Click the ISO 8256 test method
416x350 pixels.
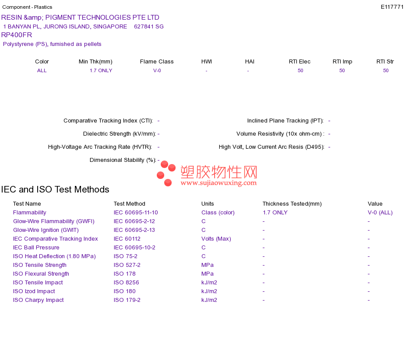pyautogui.click(x=126, y=283)
